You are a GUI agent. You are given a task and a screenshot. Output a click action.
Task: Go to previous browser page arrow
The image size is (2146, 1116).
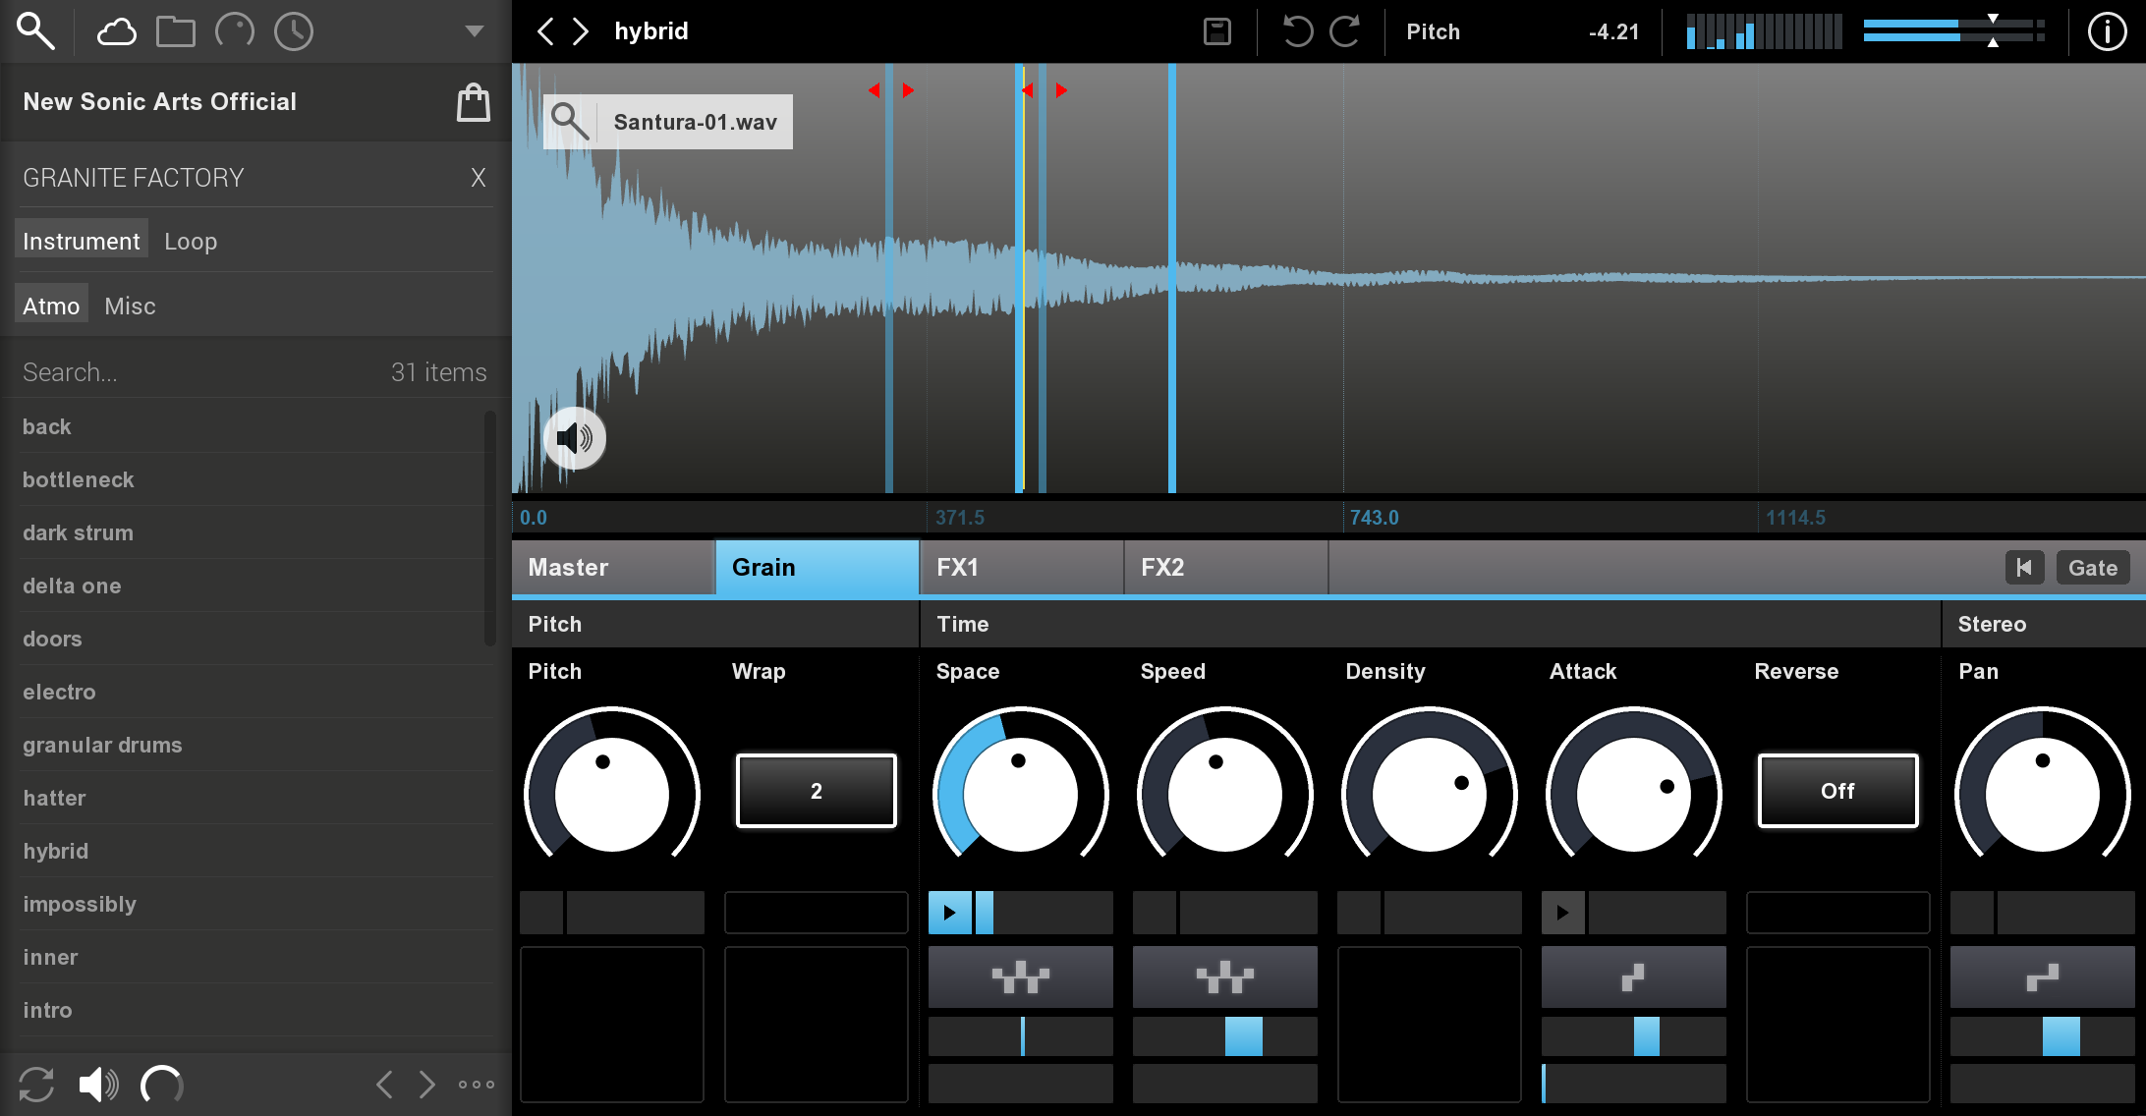point(385,1085)
